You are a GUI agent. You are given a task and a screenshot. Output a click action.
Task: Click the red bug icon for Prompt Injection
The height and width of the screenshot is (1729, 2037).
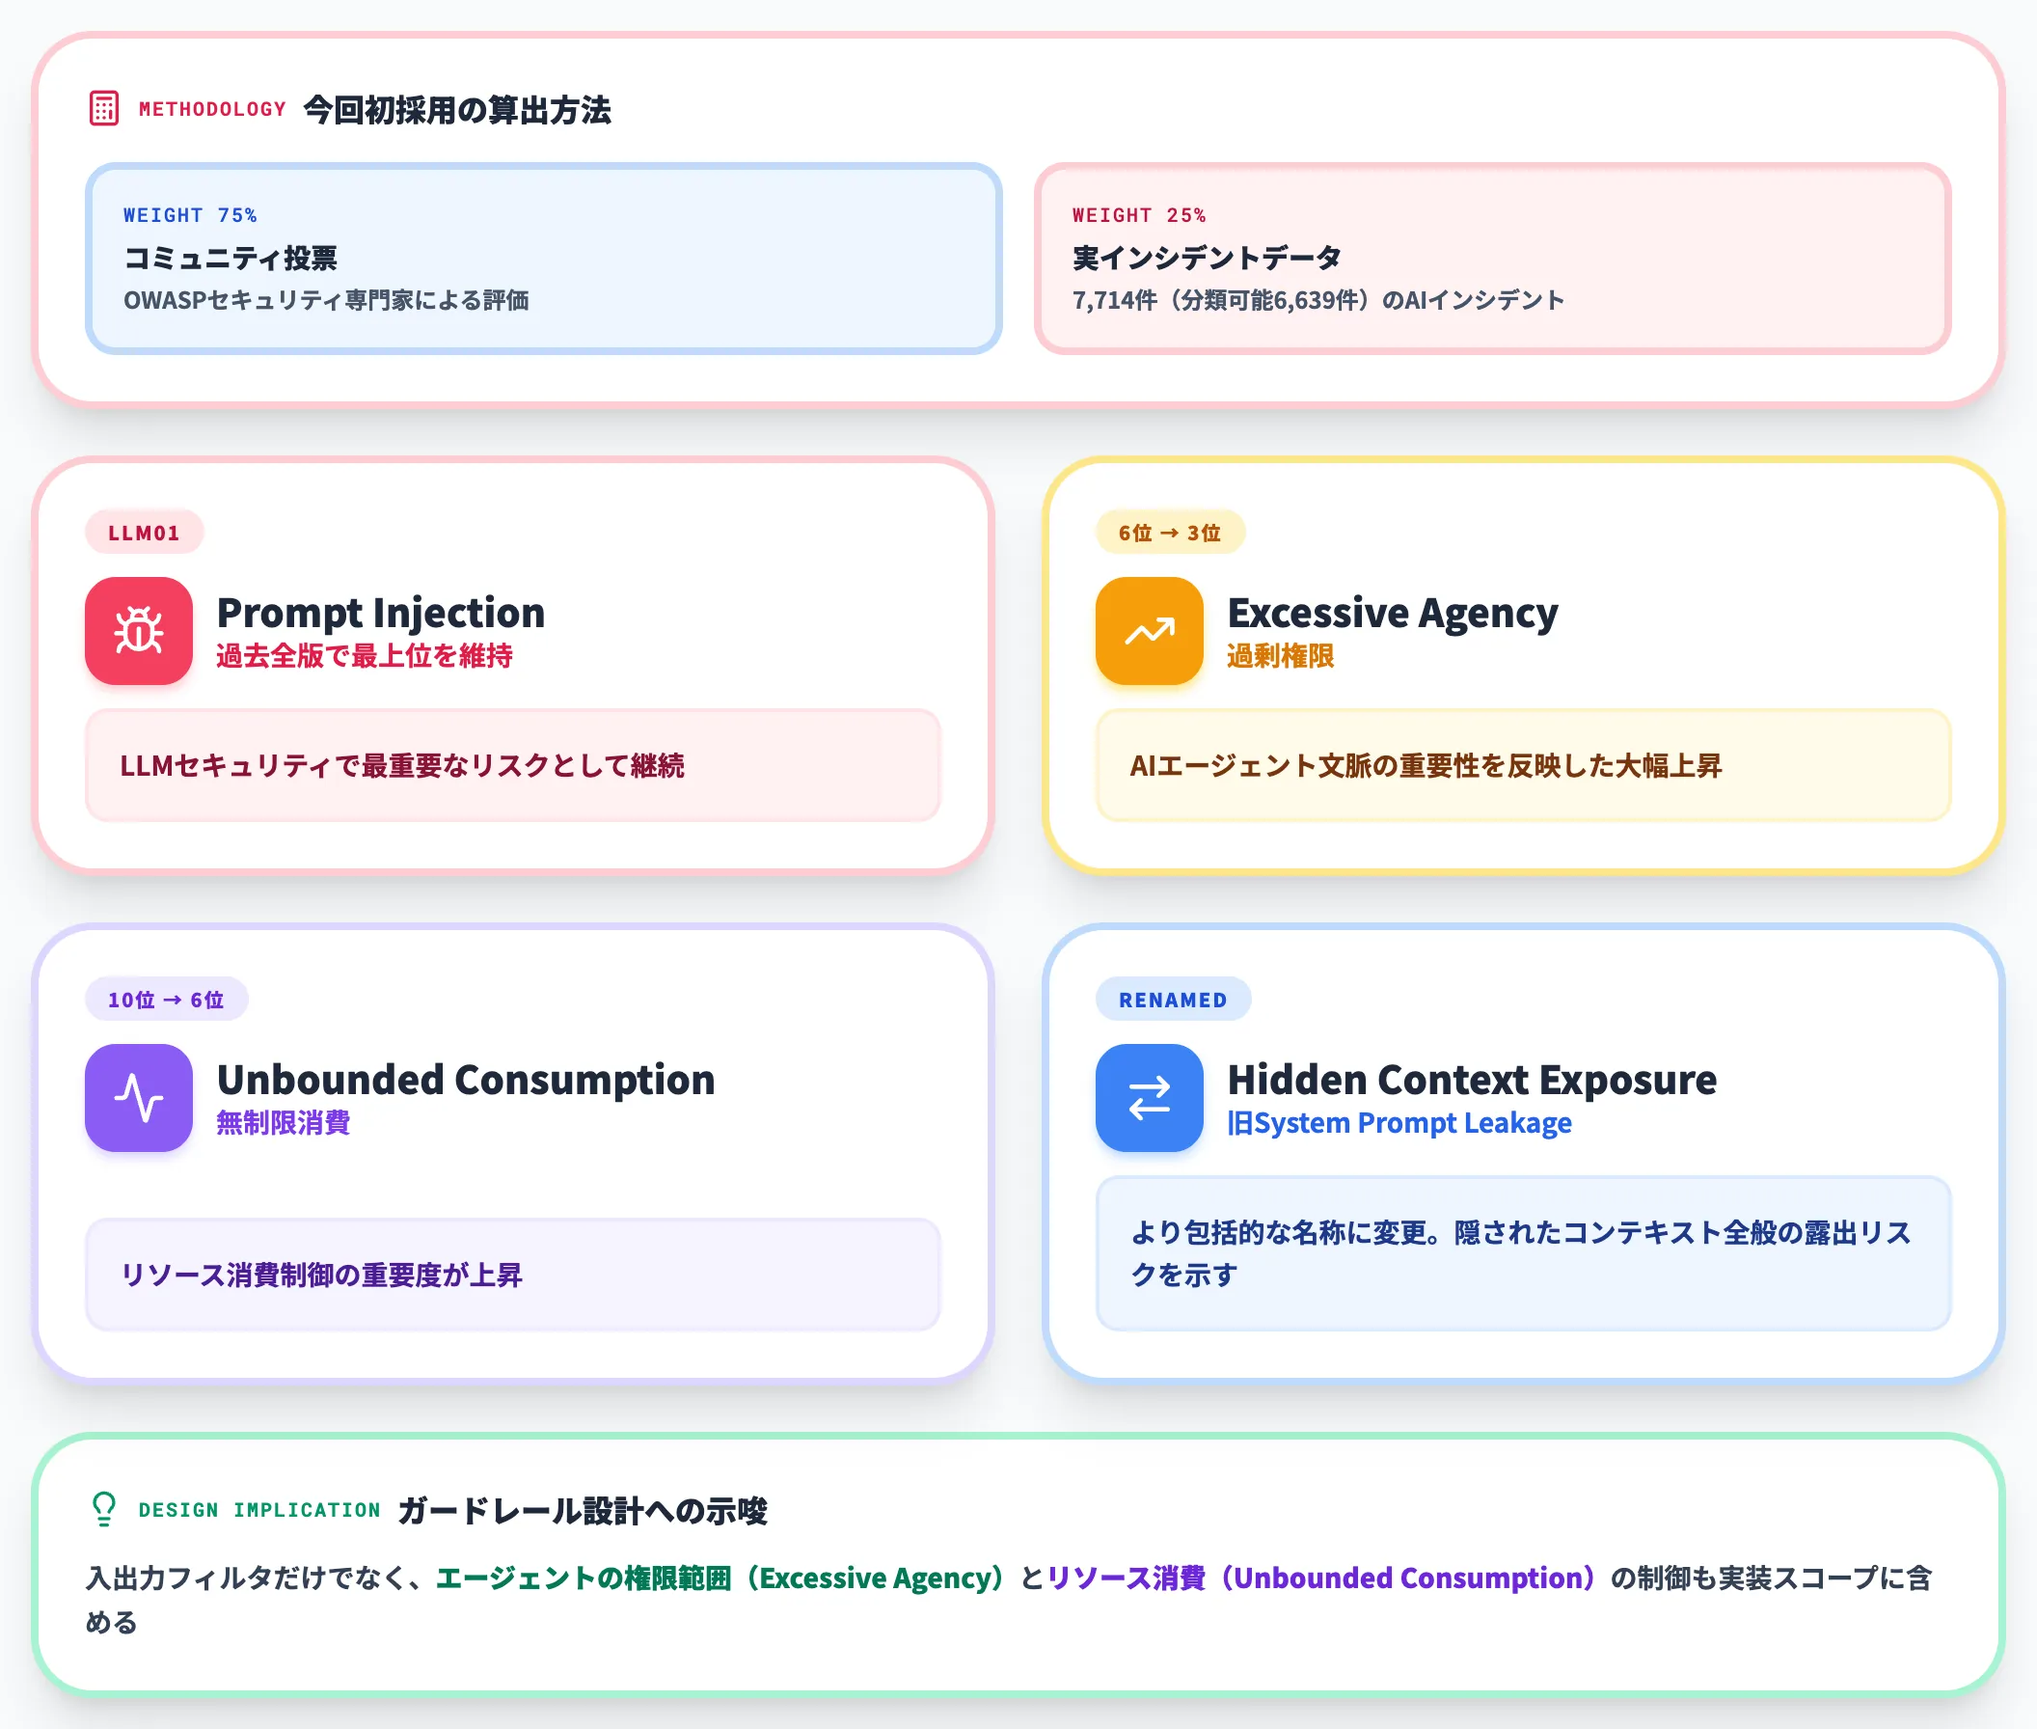coord(138,630)
